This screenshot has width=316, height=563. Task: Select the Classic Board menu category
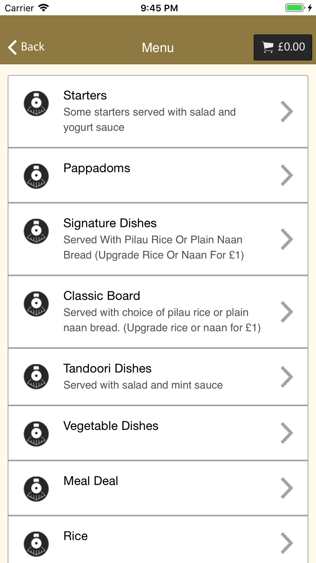pyautogui.click(x=158, y=312)
